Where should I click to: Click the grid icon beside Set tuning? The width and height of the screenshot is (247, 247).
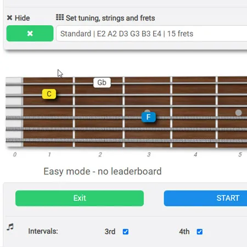pyautogui.click(x=60, y=17)
